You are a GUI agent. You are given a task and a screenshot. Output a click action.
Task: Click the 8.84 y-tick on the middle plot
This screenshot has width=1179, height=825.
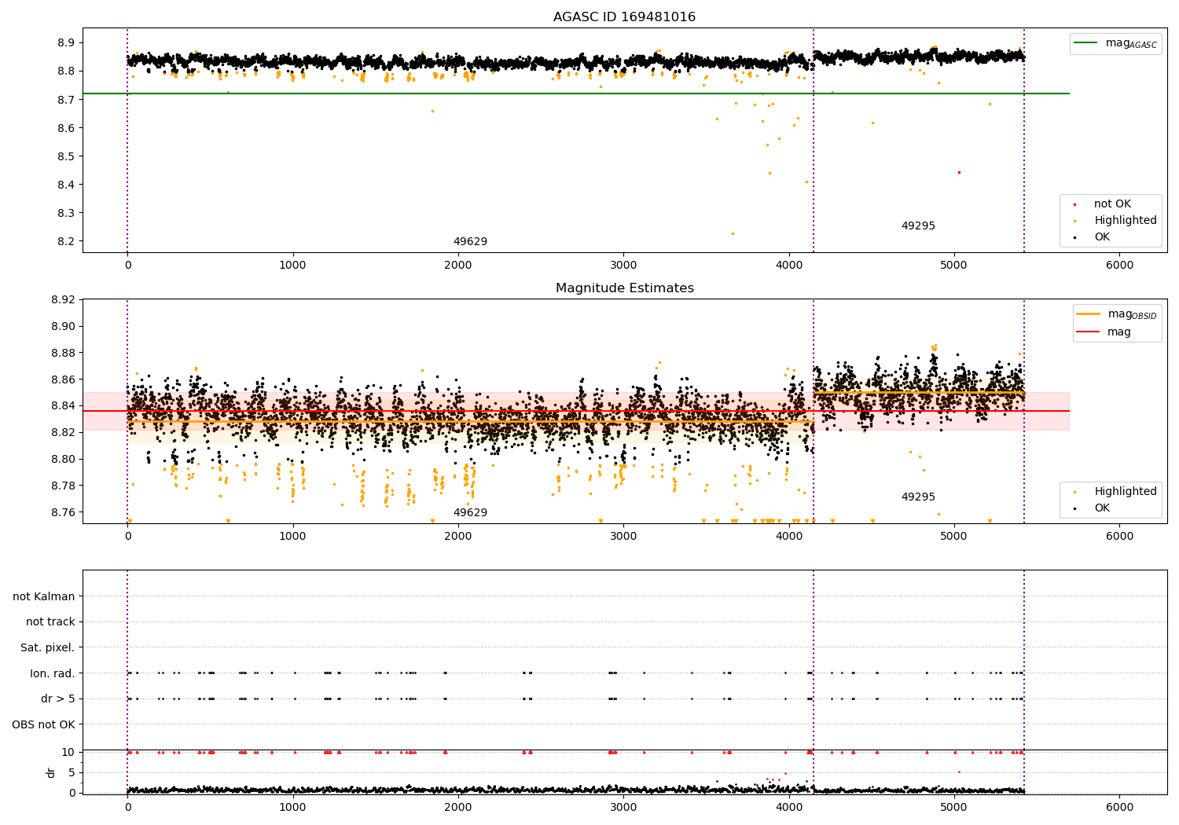(x=64, y=406)
